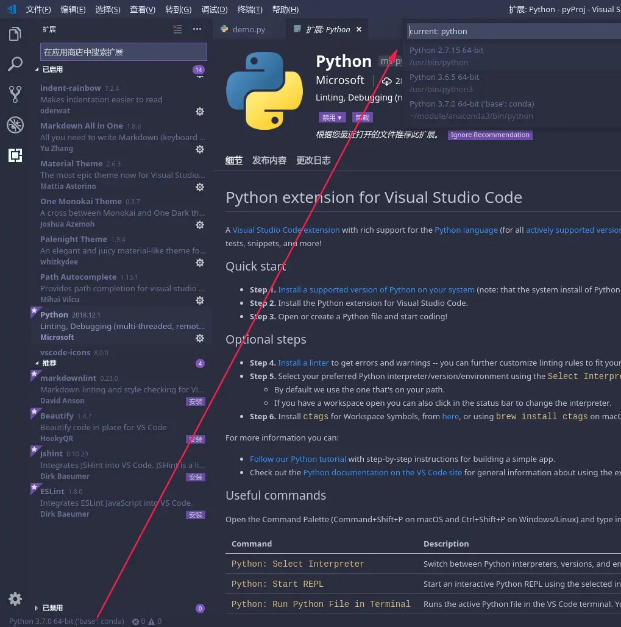This screenshot has width=621, height=627.
Task: Switch to the 细节 details tab
Action: coord(234,161)
